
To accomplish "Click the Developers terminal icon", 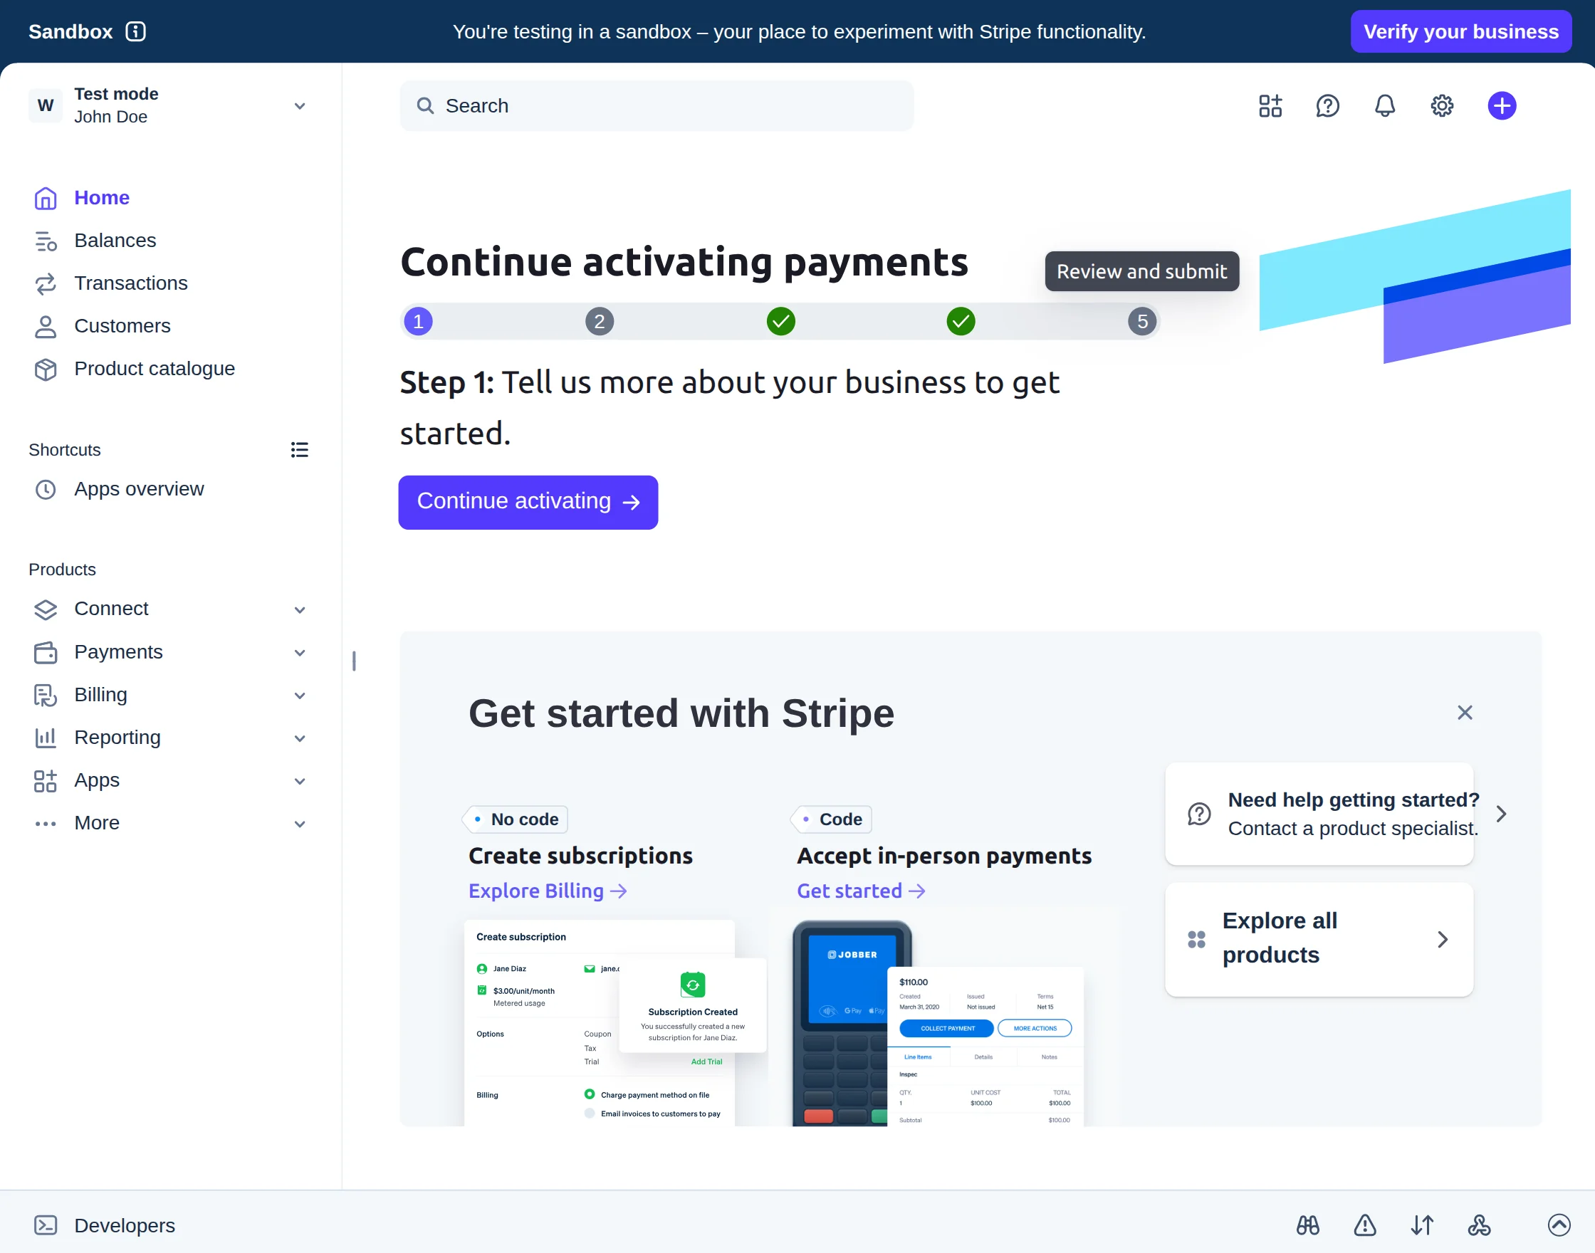I will 46,1225.
